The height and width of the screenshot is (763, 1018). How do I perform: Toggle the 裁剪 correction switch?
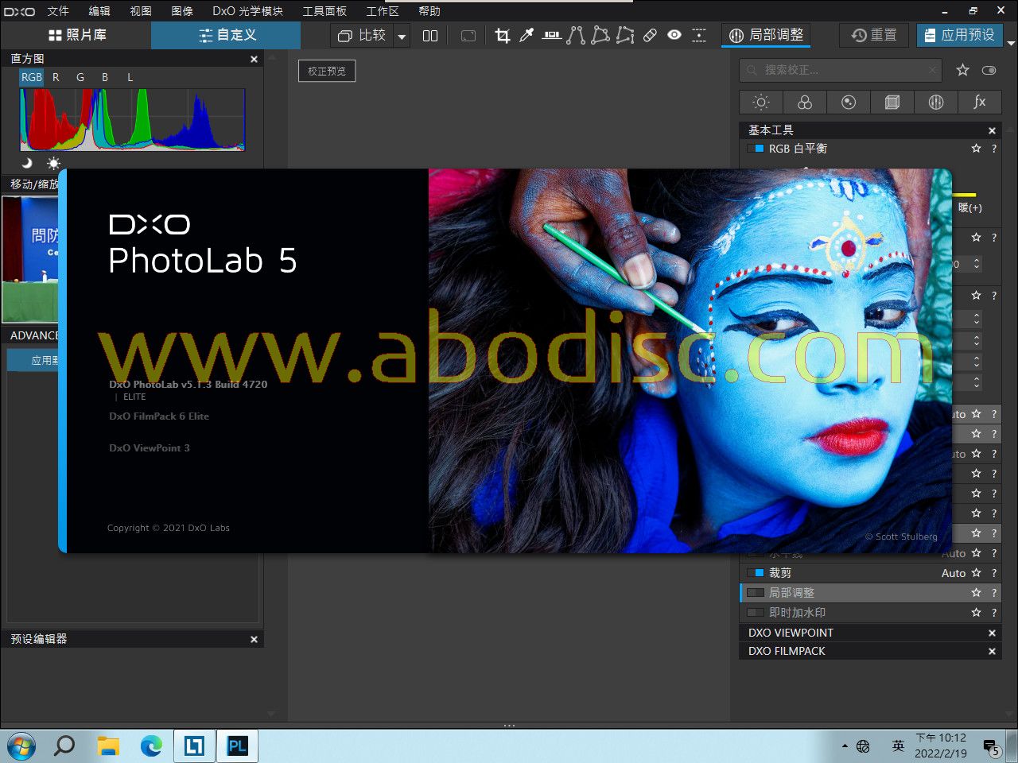(x=756, y=573)
